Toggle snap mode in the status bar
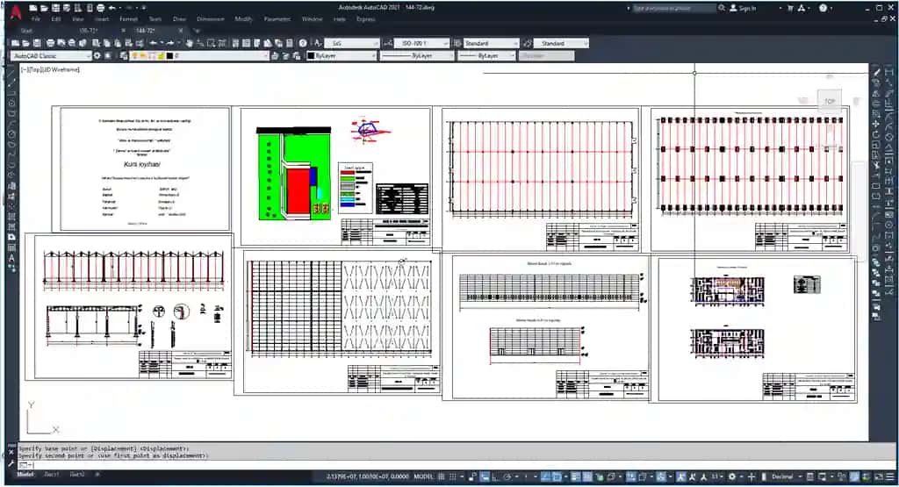This screenshot has height=487, width=899. [453, 476]
